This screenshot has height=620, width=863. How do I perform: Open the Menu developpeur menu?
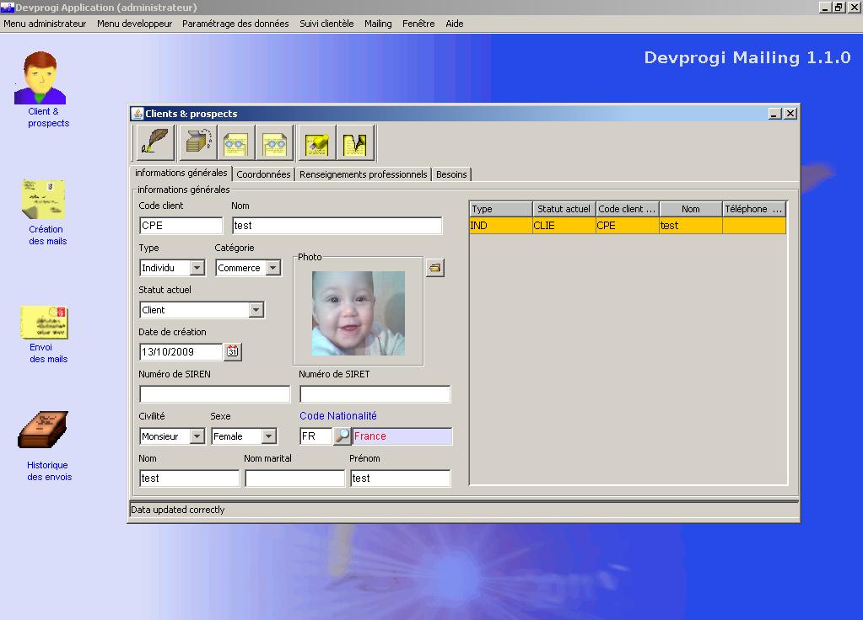pyautogui.click(x=135, y=24)
